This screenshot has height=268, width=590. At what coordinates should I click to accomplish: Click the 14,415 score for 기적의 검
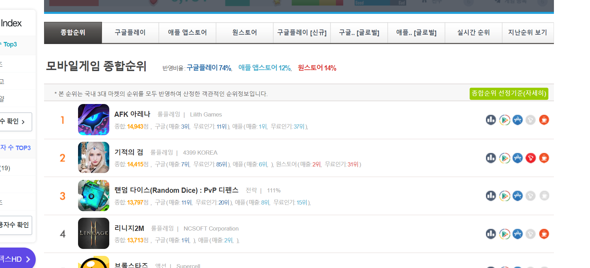135,164
